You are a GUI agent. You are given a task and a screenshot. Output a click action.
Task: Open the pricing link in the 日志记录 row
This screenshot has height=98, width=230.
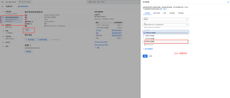[117, 30]
